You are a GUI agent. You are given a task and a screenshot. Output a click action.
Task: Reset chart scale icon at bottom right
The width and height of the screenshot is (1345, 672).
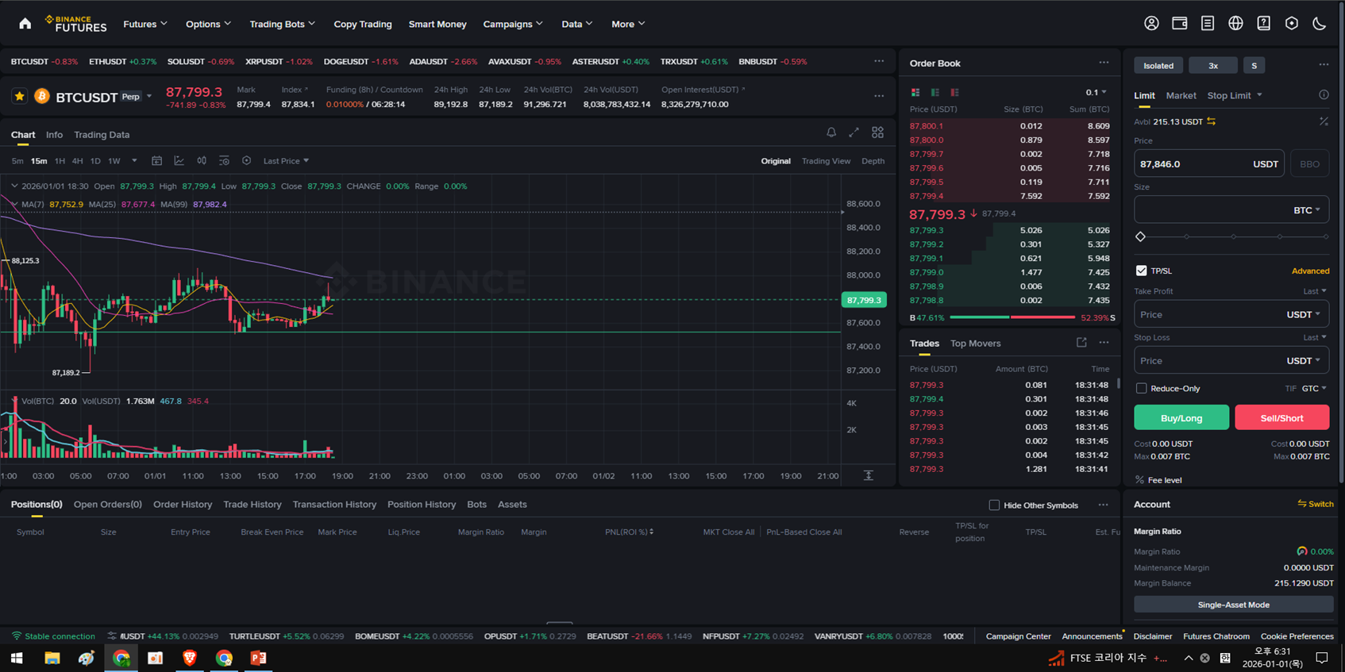[869, 475]
